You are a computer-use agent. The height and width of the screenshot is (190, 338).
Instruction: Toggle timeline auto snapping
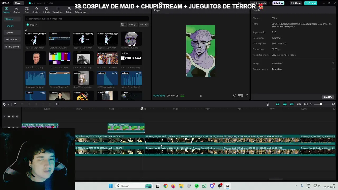click(x=285, y=104)
